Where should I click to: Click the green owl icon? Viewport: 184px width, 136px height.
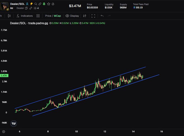pyautogui.click(x=44, y=4)
